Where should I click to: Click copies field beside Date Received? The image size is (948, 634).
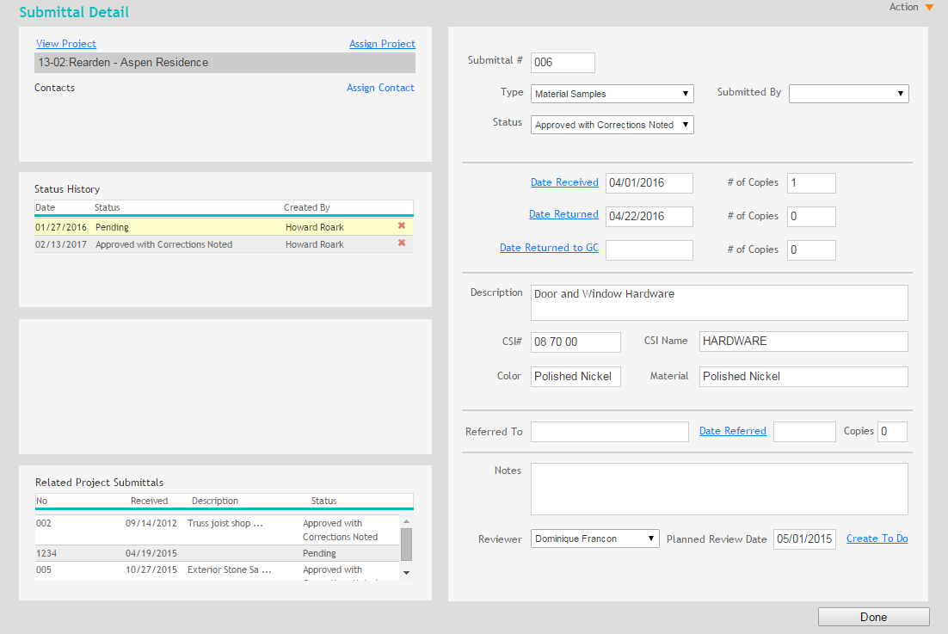point(811,183)
